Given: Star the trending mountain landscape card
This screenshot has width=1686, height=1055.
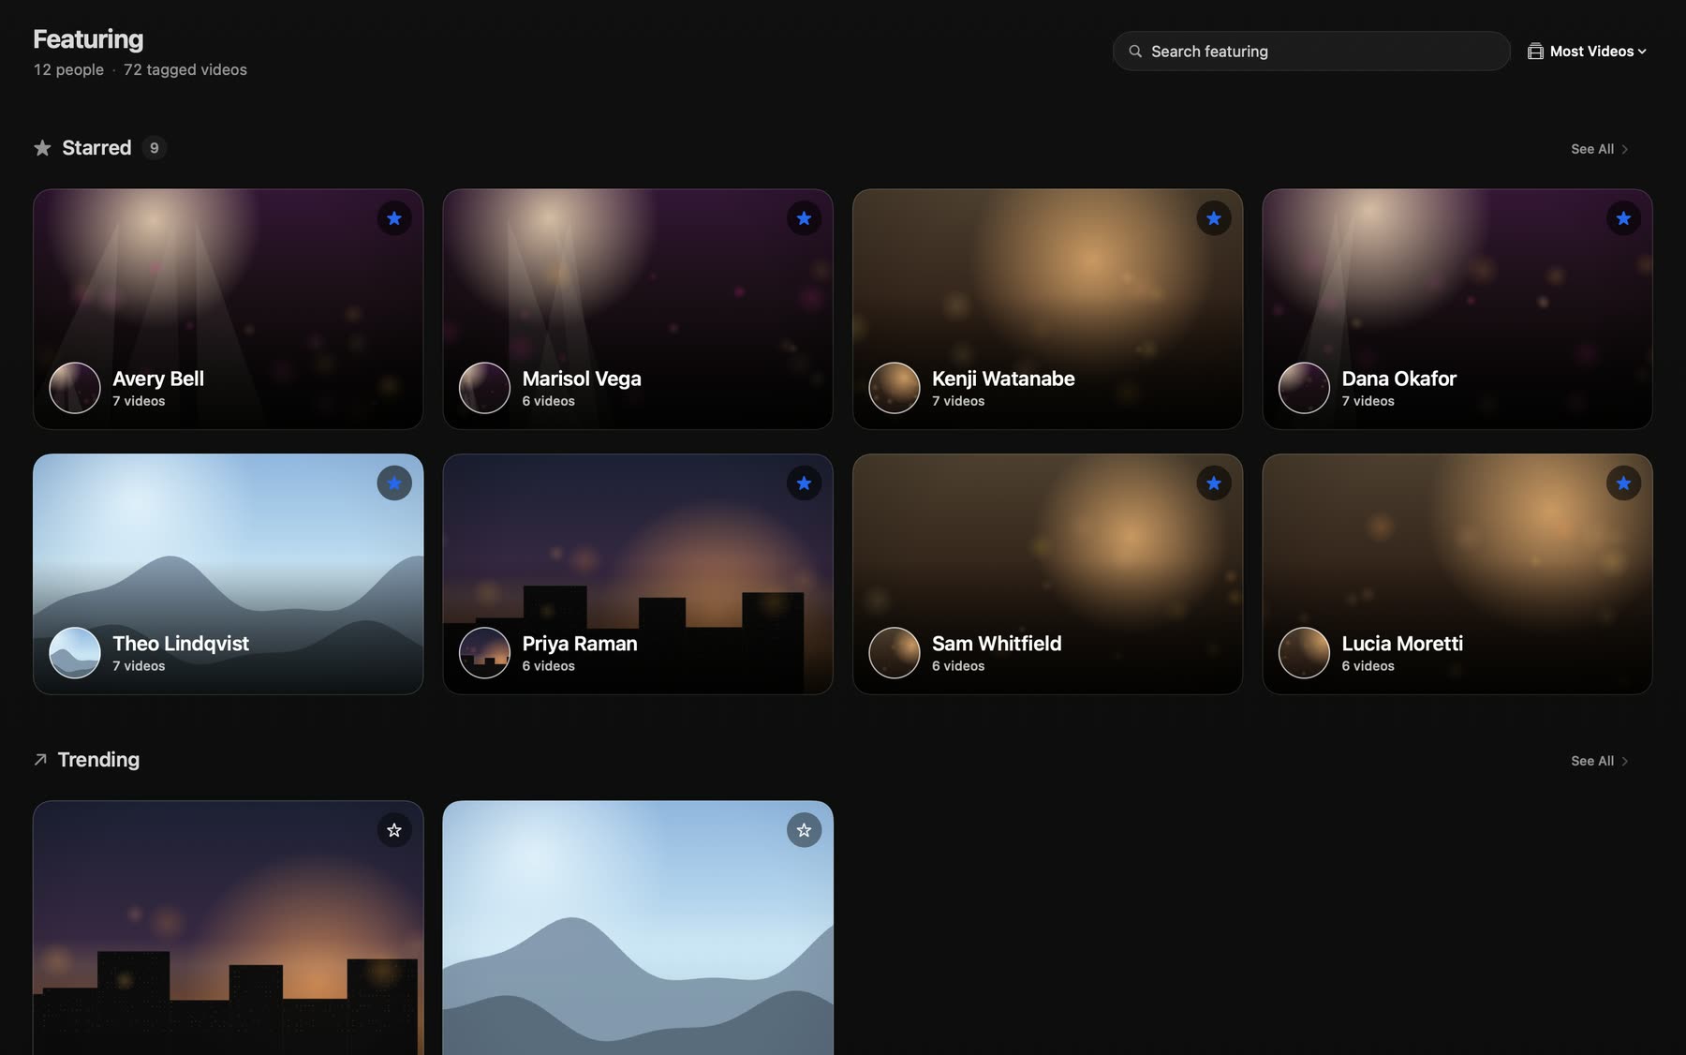Looking at the screenshot, I should tap(804, 830).
